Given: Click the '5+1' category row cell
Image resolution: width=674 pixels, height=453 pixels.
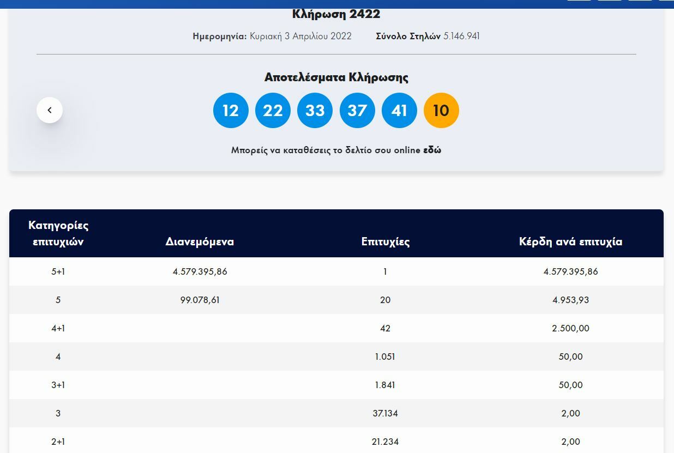Looking at the screenshot, I should 58,271.
